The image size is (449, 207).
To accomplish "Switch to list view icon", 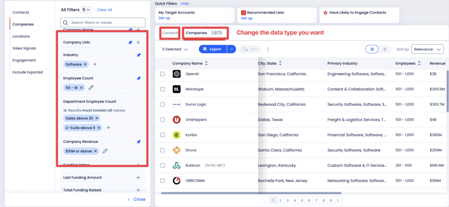I will point(372,49).
